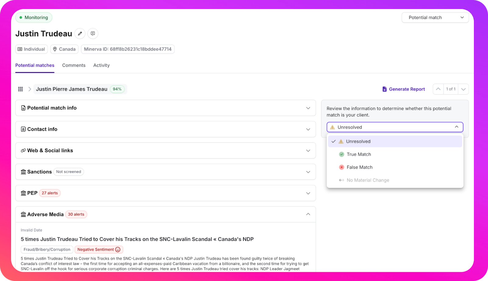Click the Minerva ID badge
This screenshot has height=281, width=488.
pyautogui.click(x=127, y=49)
